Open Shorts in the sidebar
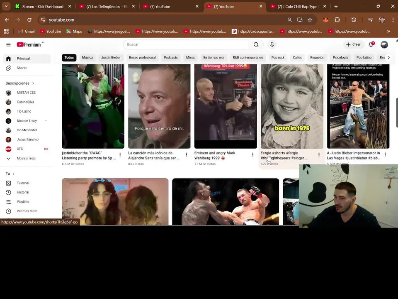Viewport: 398px width, 299px height. click(x=27, y=68)
